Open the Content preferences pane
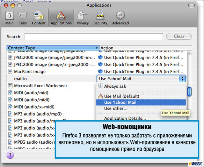The image size is (204, 167). (x=39, y=18)
